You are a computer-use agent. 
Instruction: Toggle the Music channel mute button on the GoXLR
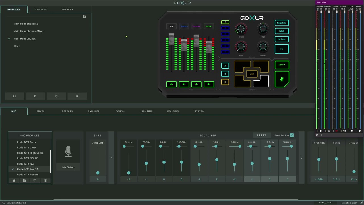tap(209, 84)
